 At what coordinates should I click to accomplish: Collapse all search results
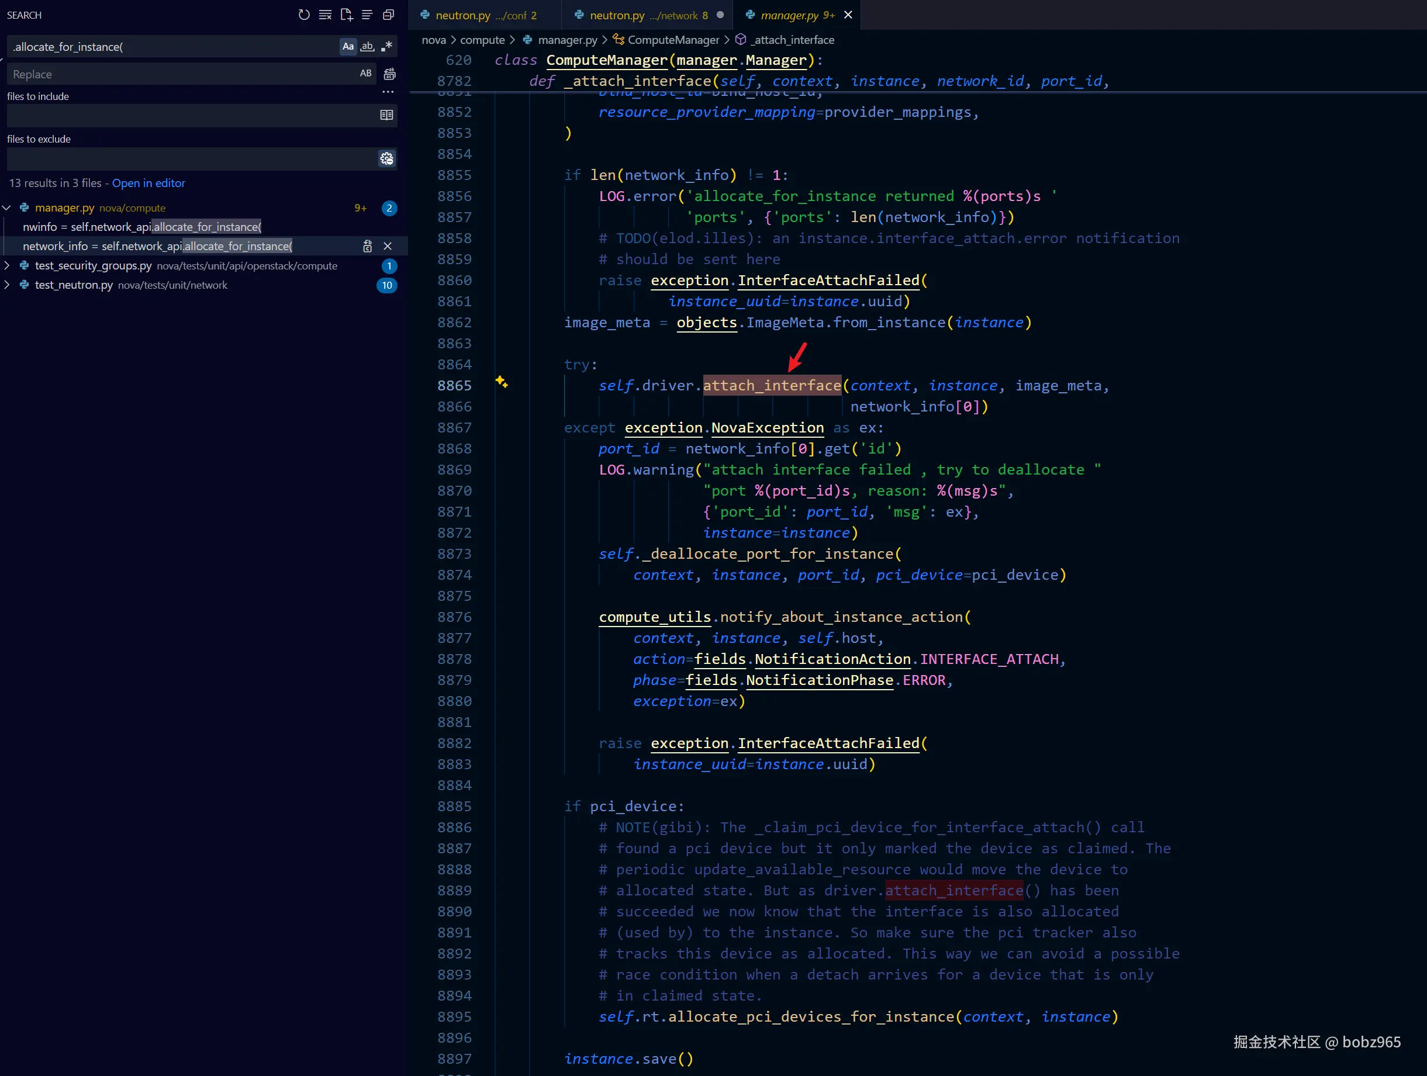388,14
